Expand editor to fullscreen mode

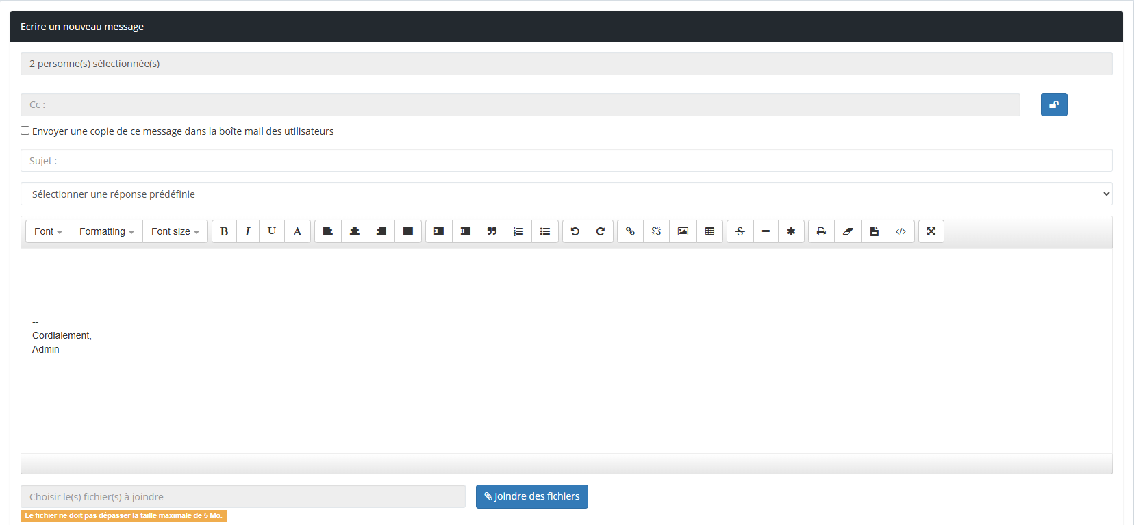click(931, 231)
